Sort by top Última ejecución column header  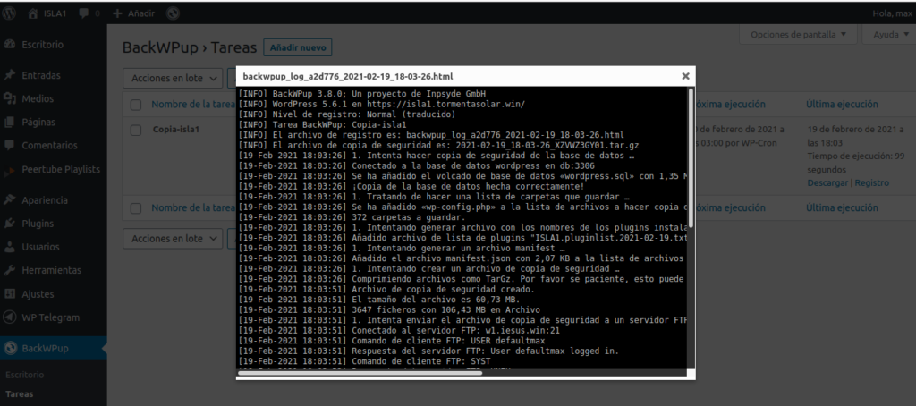tap(842, 105)
